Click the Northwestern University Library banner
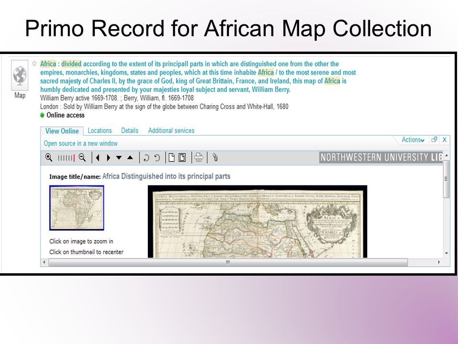 381,157
